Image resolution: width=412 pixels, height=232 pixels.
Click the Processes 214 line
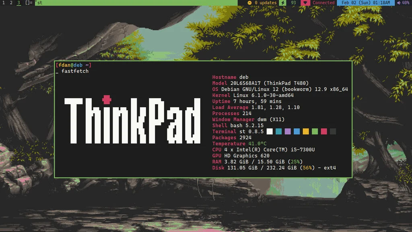pyautogui.click(x=232, y=113)
